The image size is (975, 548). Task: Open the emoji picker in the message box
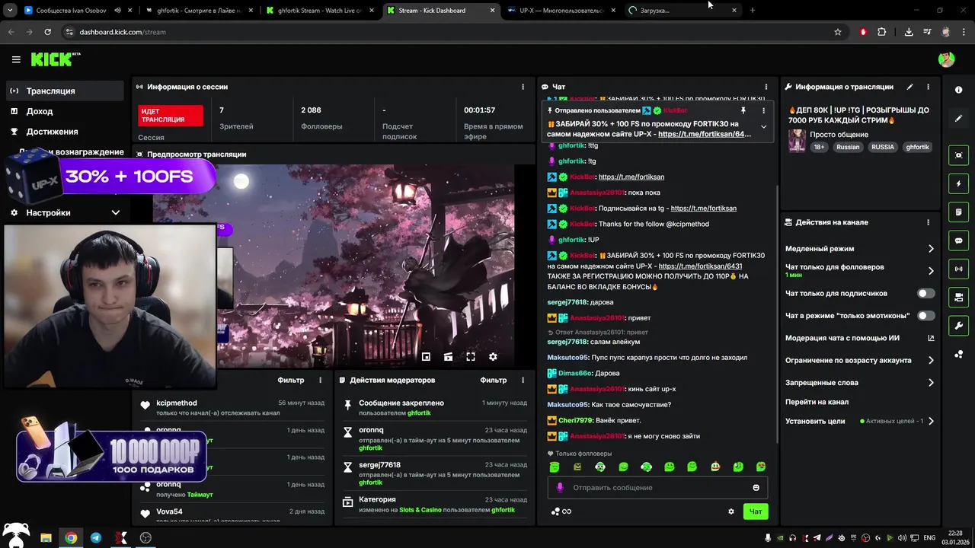point(756,488)
